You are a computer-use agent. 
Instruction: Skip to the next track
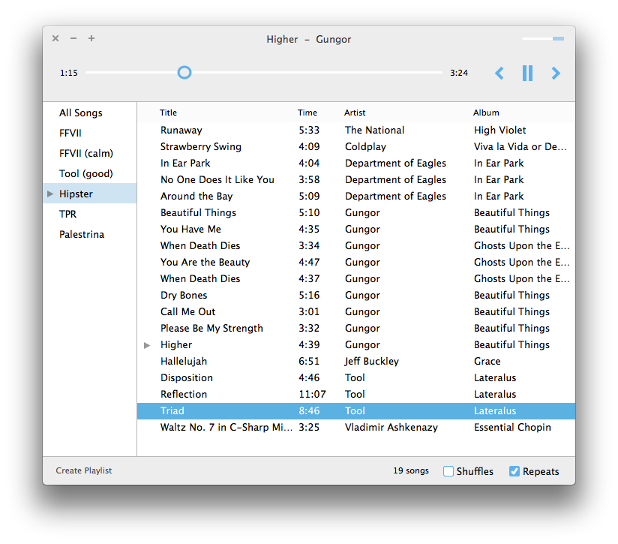(x=556, y=73)
